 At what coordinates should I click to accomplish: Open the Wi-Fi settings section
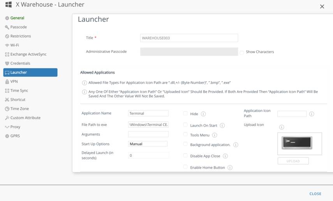click(14, 45)
